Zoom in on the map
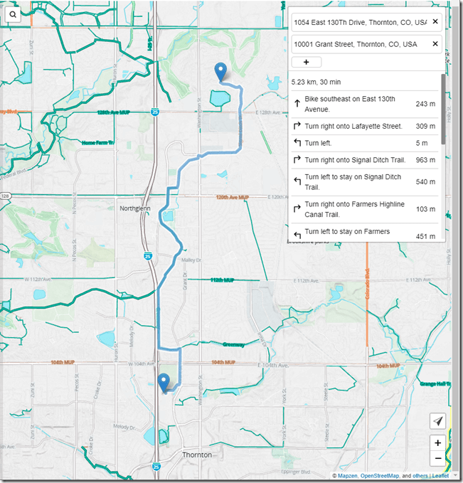The width and height of the screenshot is (463, 483). [437, 442]
